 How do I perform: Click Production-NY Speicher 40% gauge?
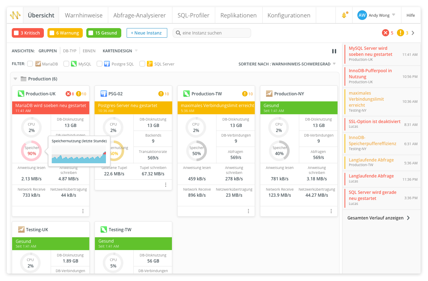(279, 150)
